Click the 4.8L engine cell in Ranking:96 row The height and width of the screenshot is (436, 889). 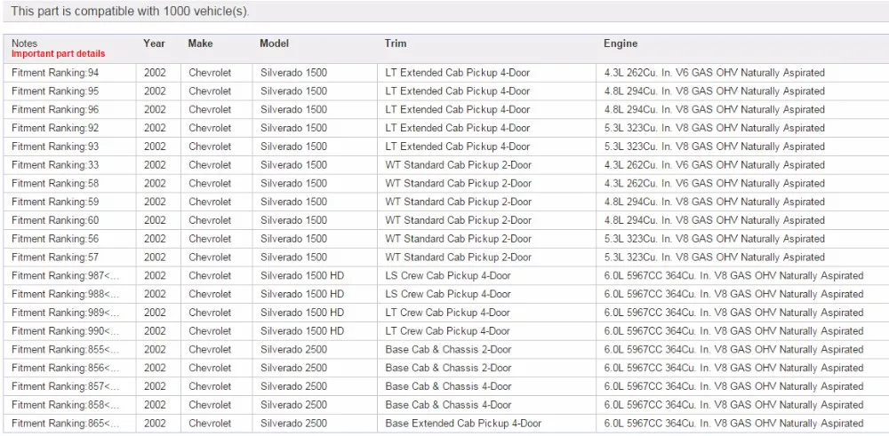tap(742, 110)
